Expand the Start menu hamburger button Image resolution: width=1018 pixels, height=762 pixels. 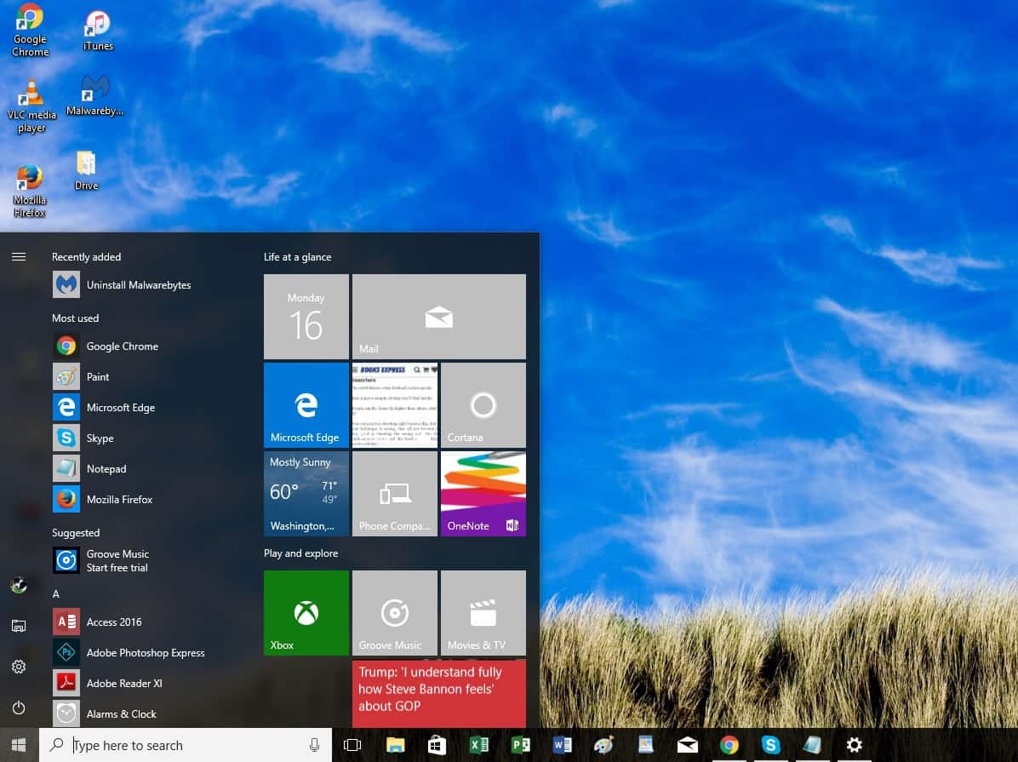[x=19, y=256]
